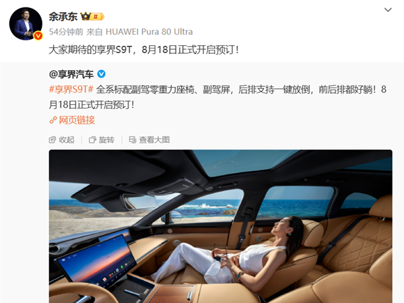This screenshot has height=303, width=404.
Task: Open the #享界S9T# hashtag topic
Action: coord(71,90)
